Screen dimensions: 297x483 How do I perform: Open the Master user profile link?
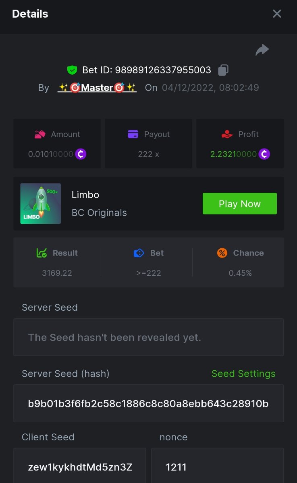(97, 88)
